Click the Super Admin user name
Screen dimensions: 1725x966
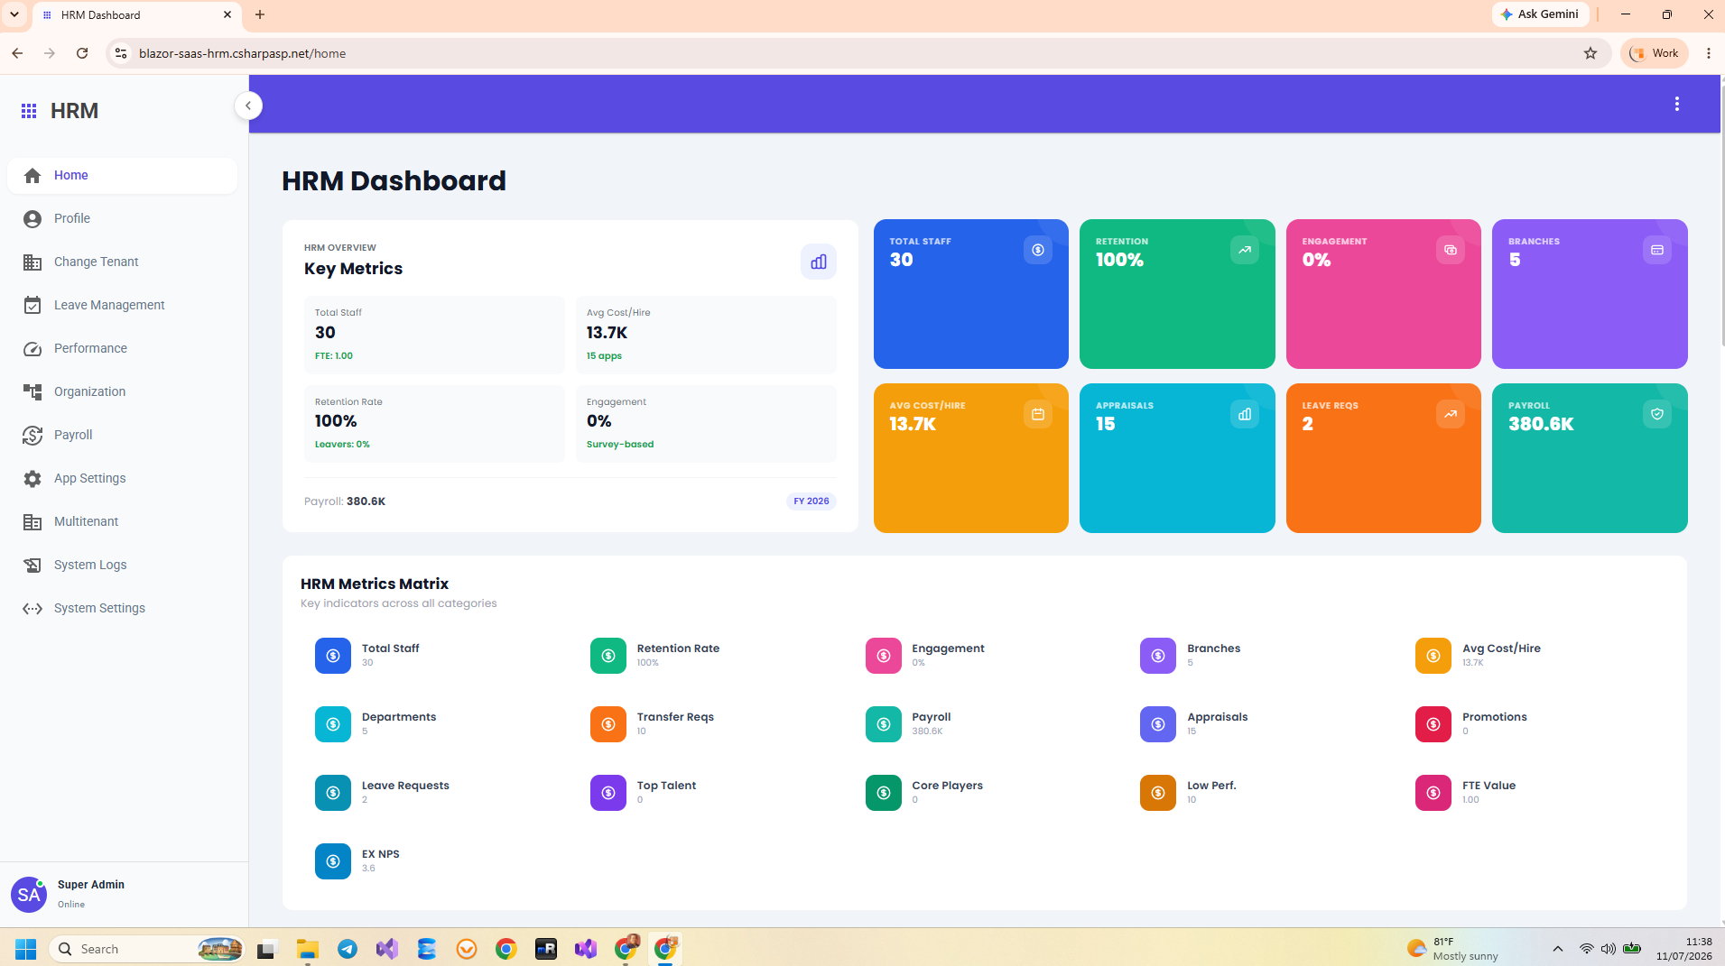(x=91, y=885)
